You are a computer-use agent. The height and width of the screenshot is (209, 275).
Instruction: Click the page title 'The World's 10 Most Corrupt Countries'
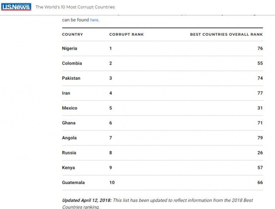[x=75, y=7]
